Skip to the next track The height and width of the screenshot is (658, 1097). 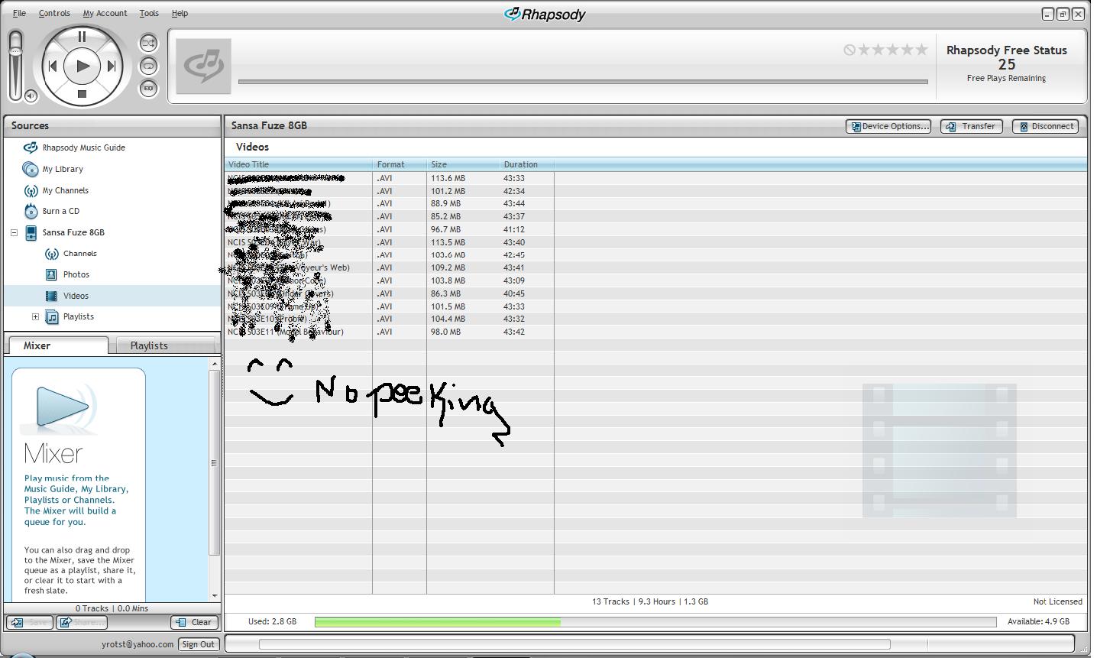pos(112,66)
